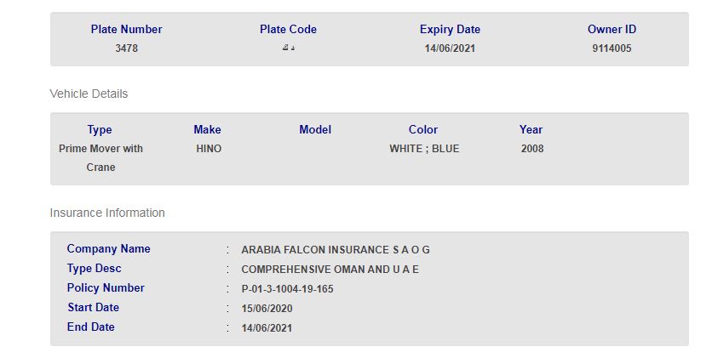Select the Prime Mover with Crane text
Viewport: 712px width, 358px height.
coord(100,158)
